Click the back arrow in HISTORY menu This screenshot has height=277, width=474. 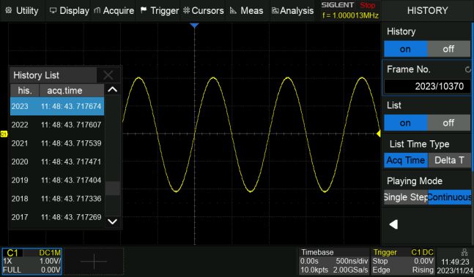[x=393, y=224]
